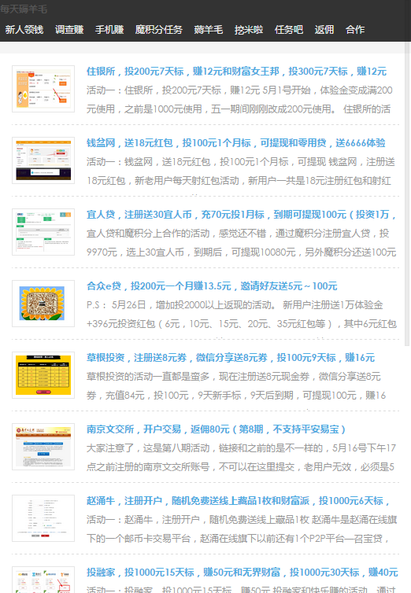
Task: Select the 任务吧 nav item
Action: coord(289,30)
